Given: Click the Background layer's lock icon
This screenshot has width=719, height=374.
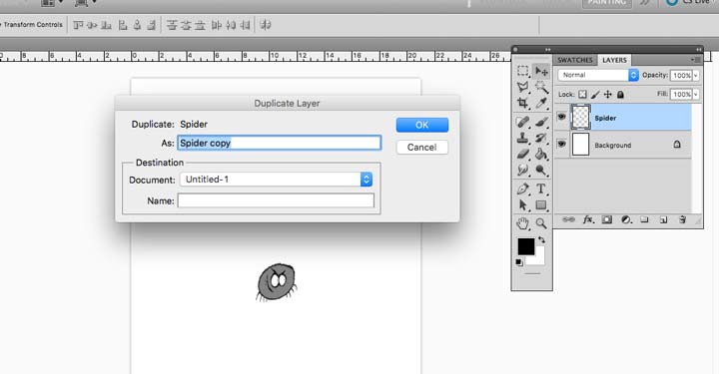Looking at the screenshot, I should 677,145.
